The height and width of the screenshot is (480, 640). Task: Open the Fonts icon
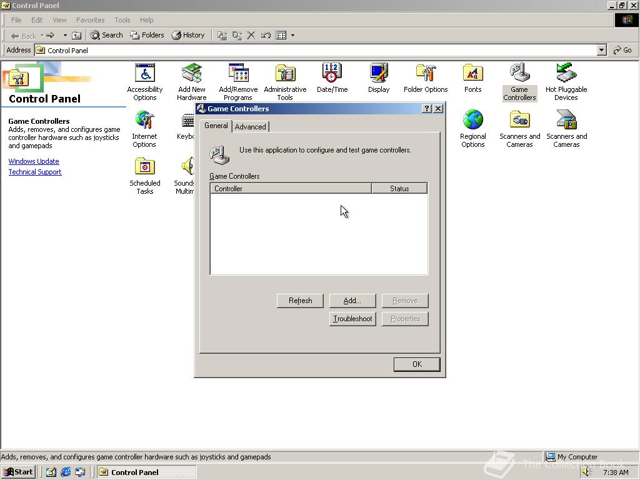(x=472, y=77)
